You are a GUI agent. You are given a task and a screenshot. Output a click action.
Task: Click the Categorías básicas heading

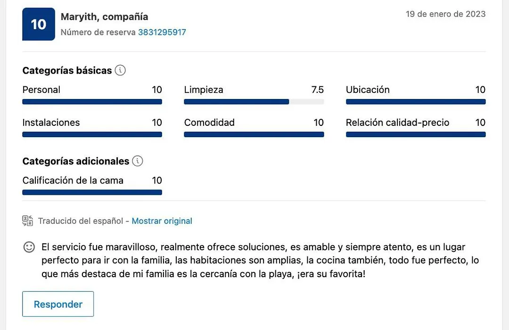tap(67, 71)
